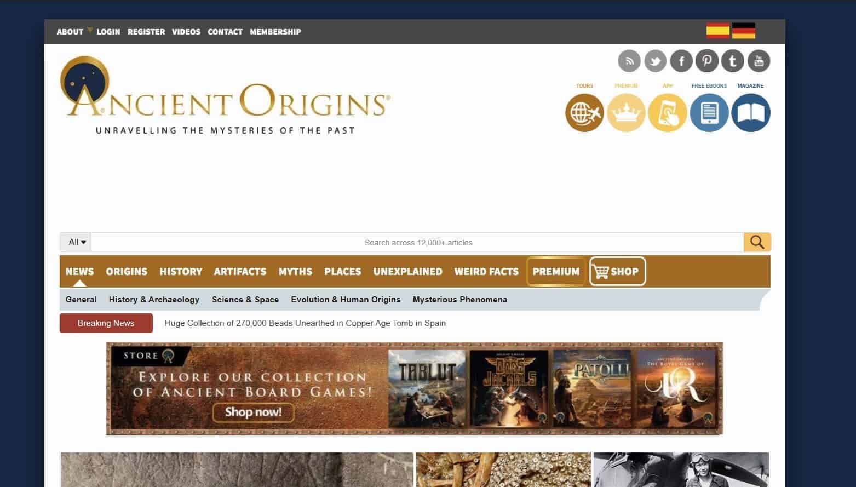
Task: Open the Free Ebooks icon
Action: click(709, 113)
